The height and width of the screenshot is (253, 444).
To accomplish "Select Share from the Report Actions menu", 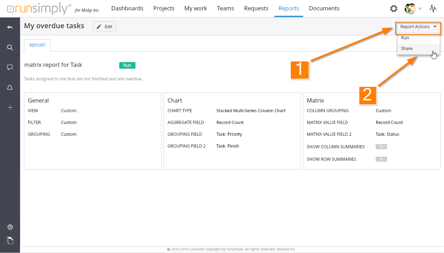I will click(407, 49).
